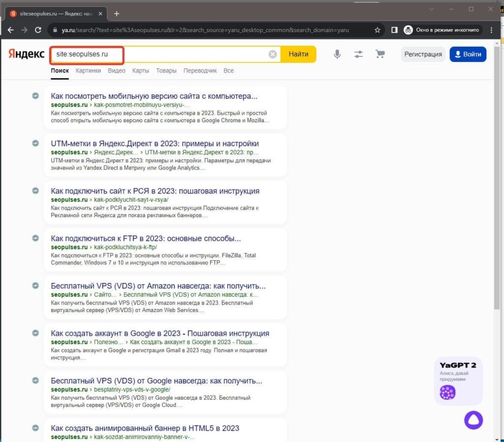Image resolution: width=504 pixels, height=442 pixels.
Task: Click favicon beside Google account result
Action: (35, 333)
